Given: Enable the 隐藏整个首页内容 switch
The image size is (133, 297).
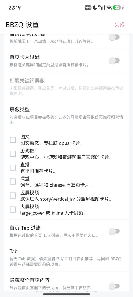Looking at the screenshot, I should [114, 286].
